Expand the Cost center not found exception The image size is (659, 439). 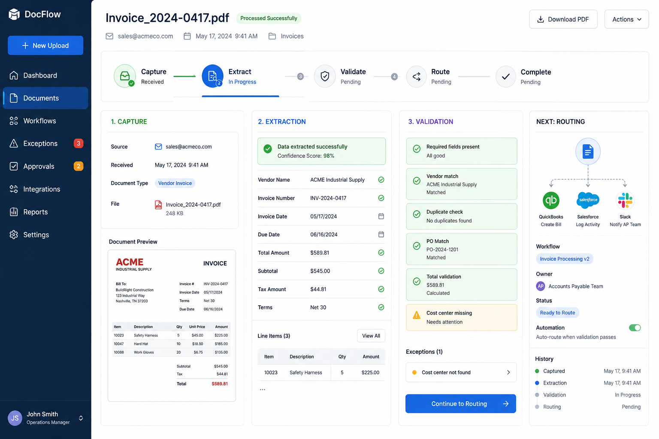[461, 373]
